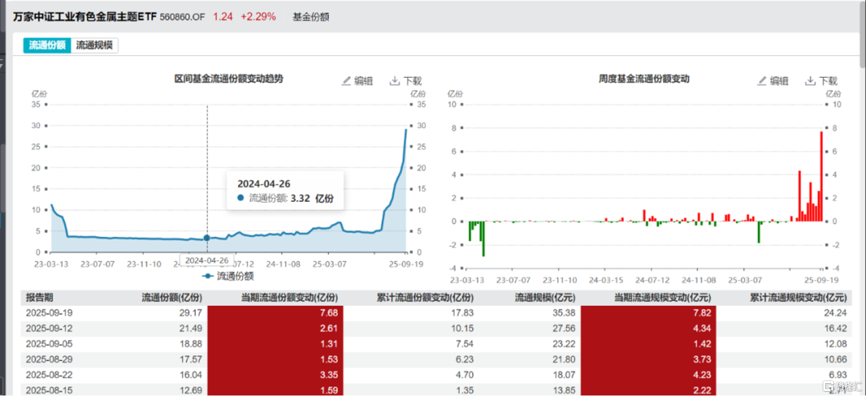
Task: Sort by 报告期 column header
Action: (40, 298)
